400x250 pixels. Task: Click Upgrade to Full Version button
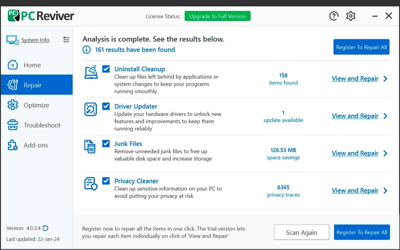218,16
